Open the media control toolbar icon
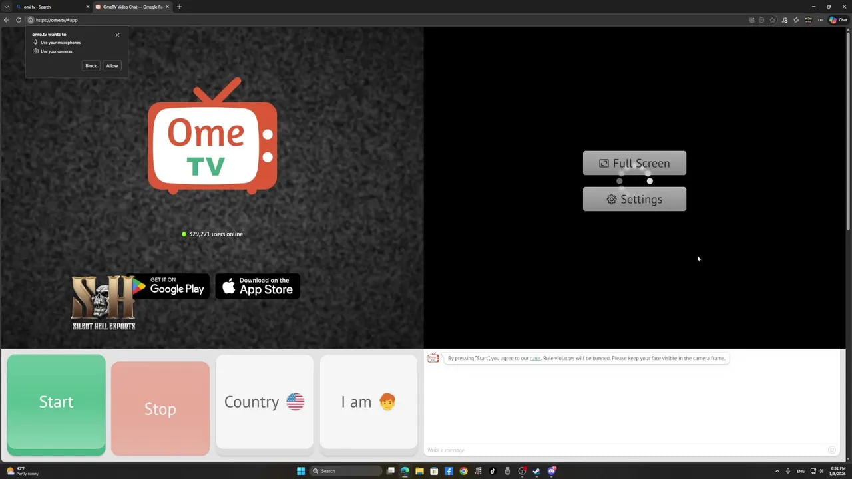The width and height of the screenshot is (852, 479). (785, 20)
